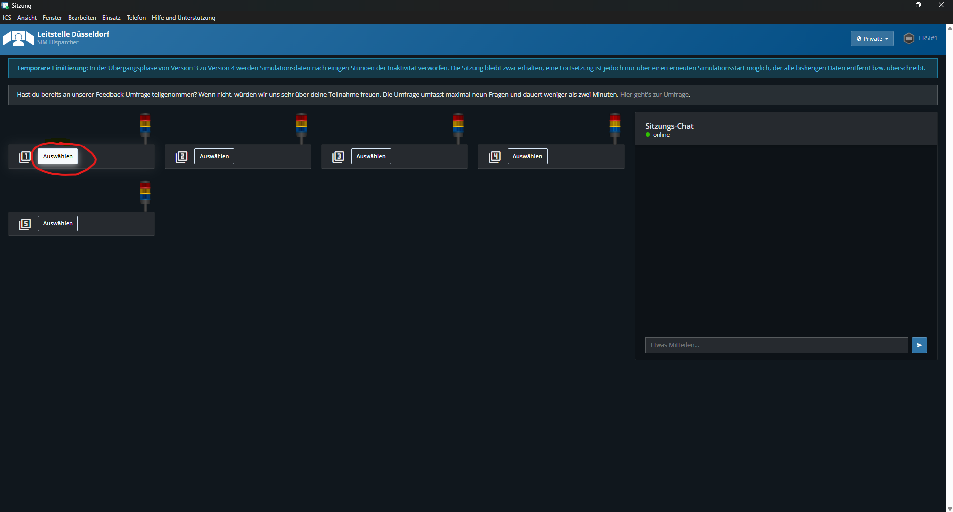
Task: Click the Leitstelle Düsseldorf dispatcher logo
Action: coord(18,38)
